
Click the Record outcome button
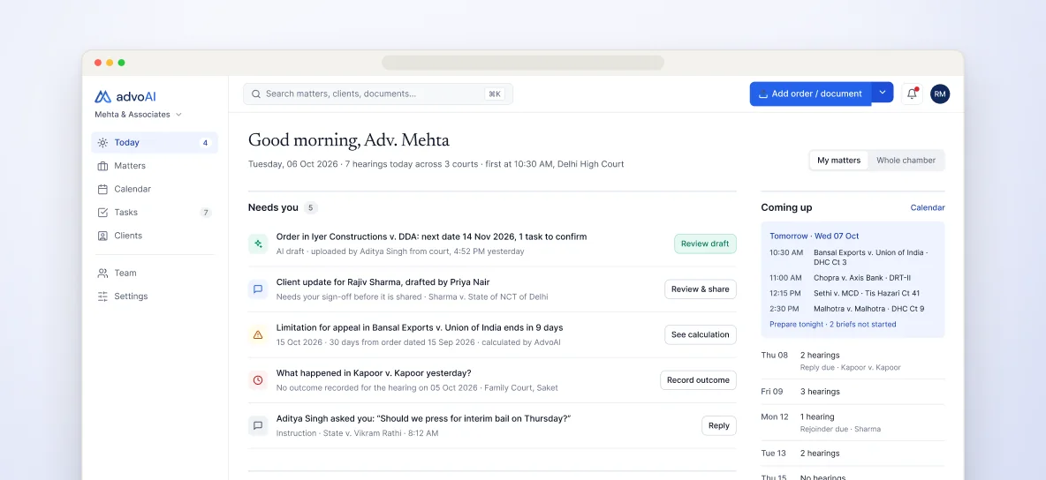(699, 380)
